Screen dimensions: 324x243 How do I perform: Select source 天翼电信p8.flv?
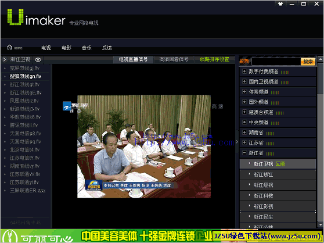click(25, 133)
